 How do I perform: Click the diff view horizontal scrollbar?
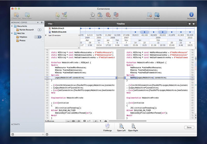pyautogui.click(x=127, y=121)
